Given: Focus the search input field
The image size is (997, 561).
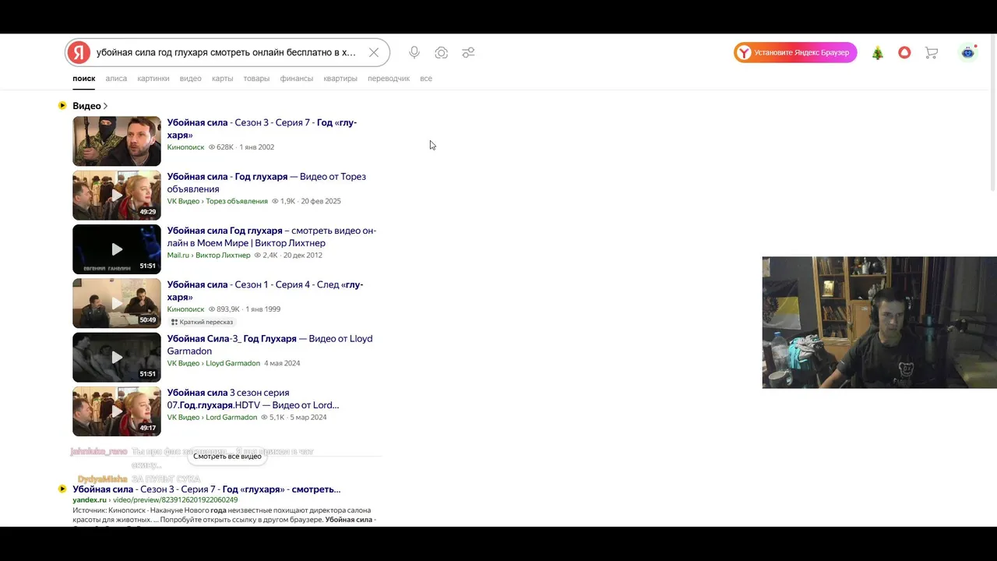Looking at the screenshot, I should click(226, 52).
